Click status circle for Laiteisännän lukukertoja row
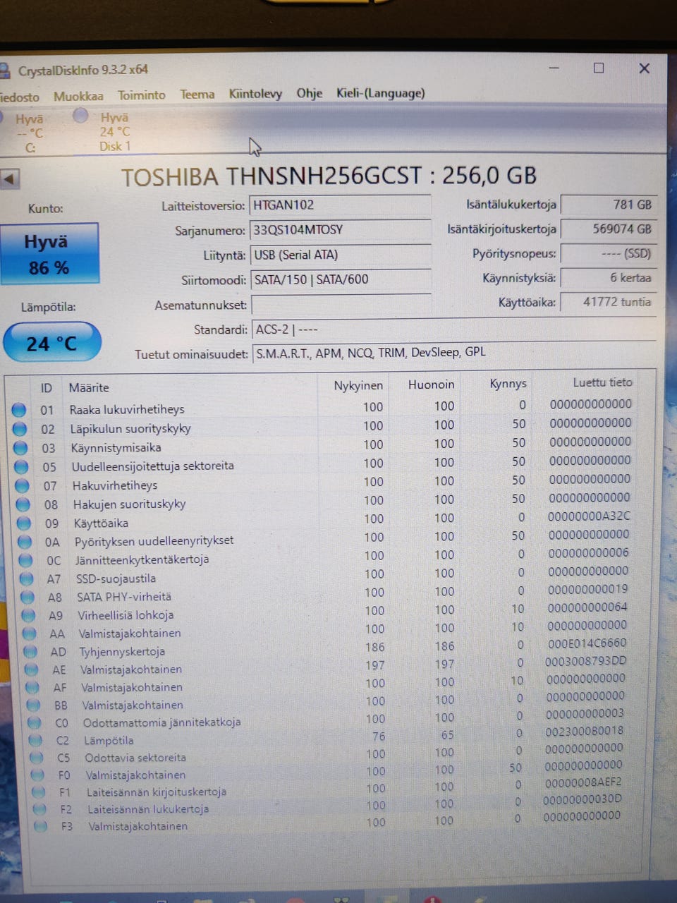 pos(39,809)
